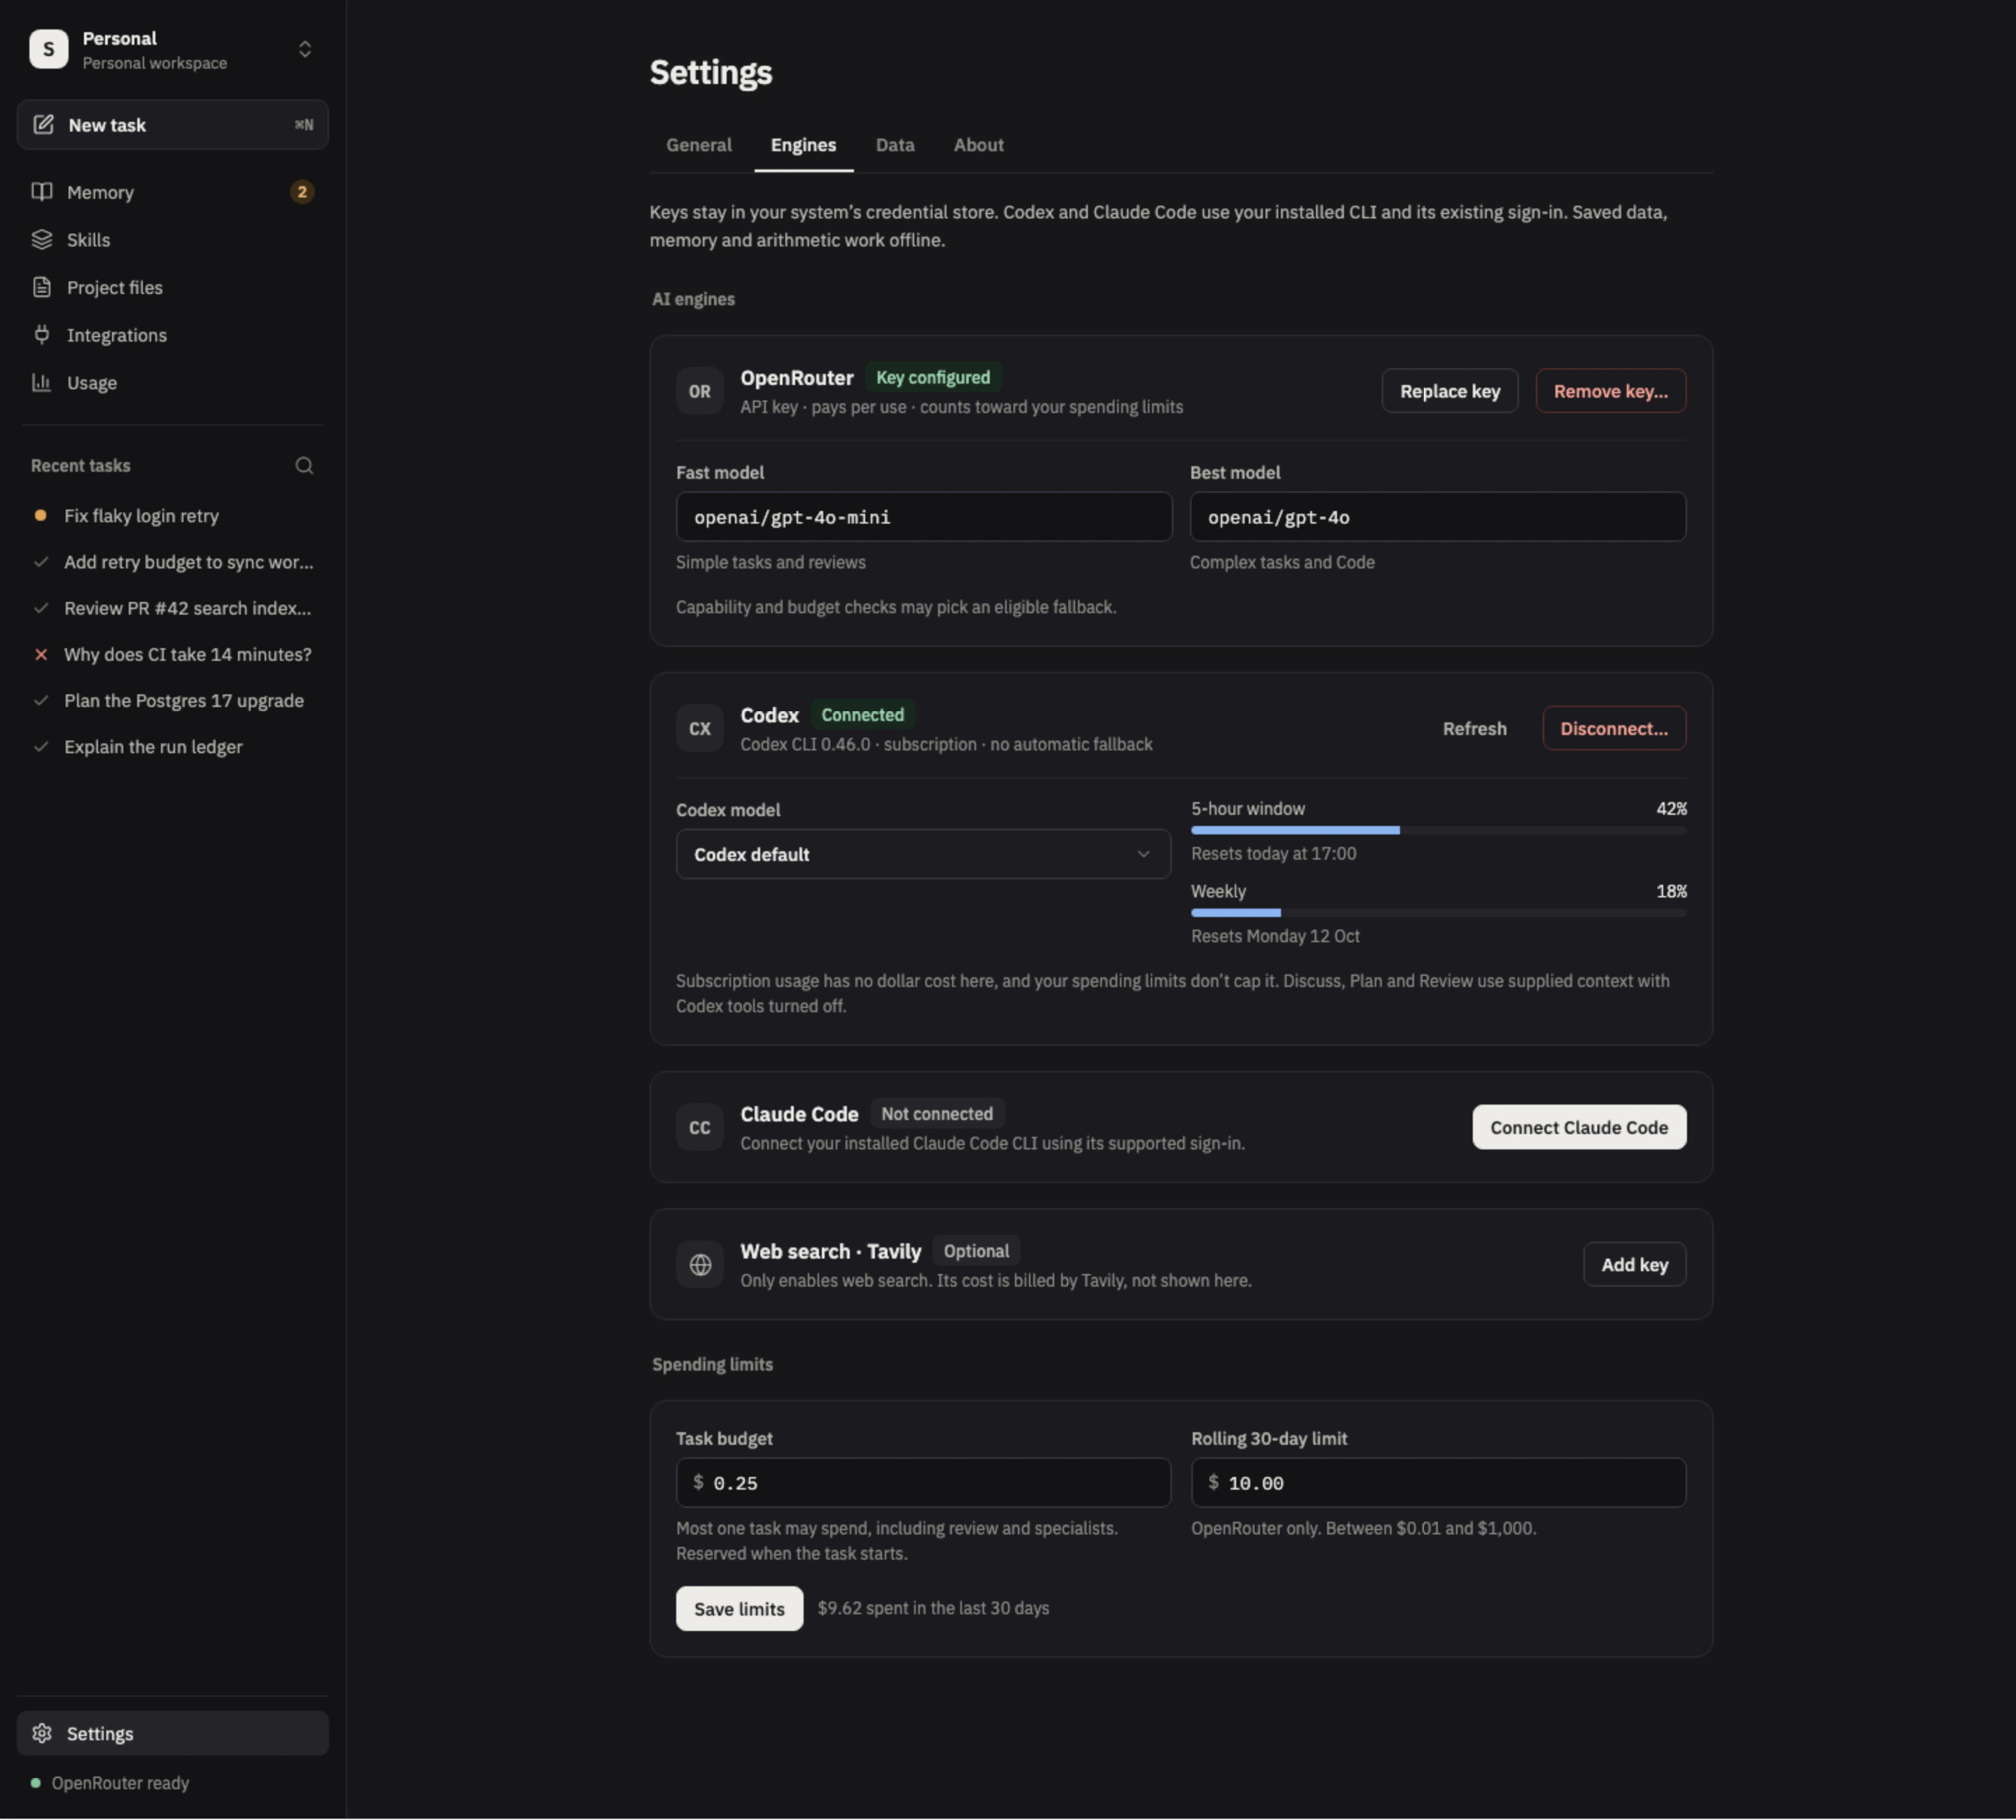Open Plan the Postgres 17 upgrade task
The height and width of the screenshot is (1820, 2016).
click(173, 700)
